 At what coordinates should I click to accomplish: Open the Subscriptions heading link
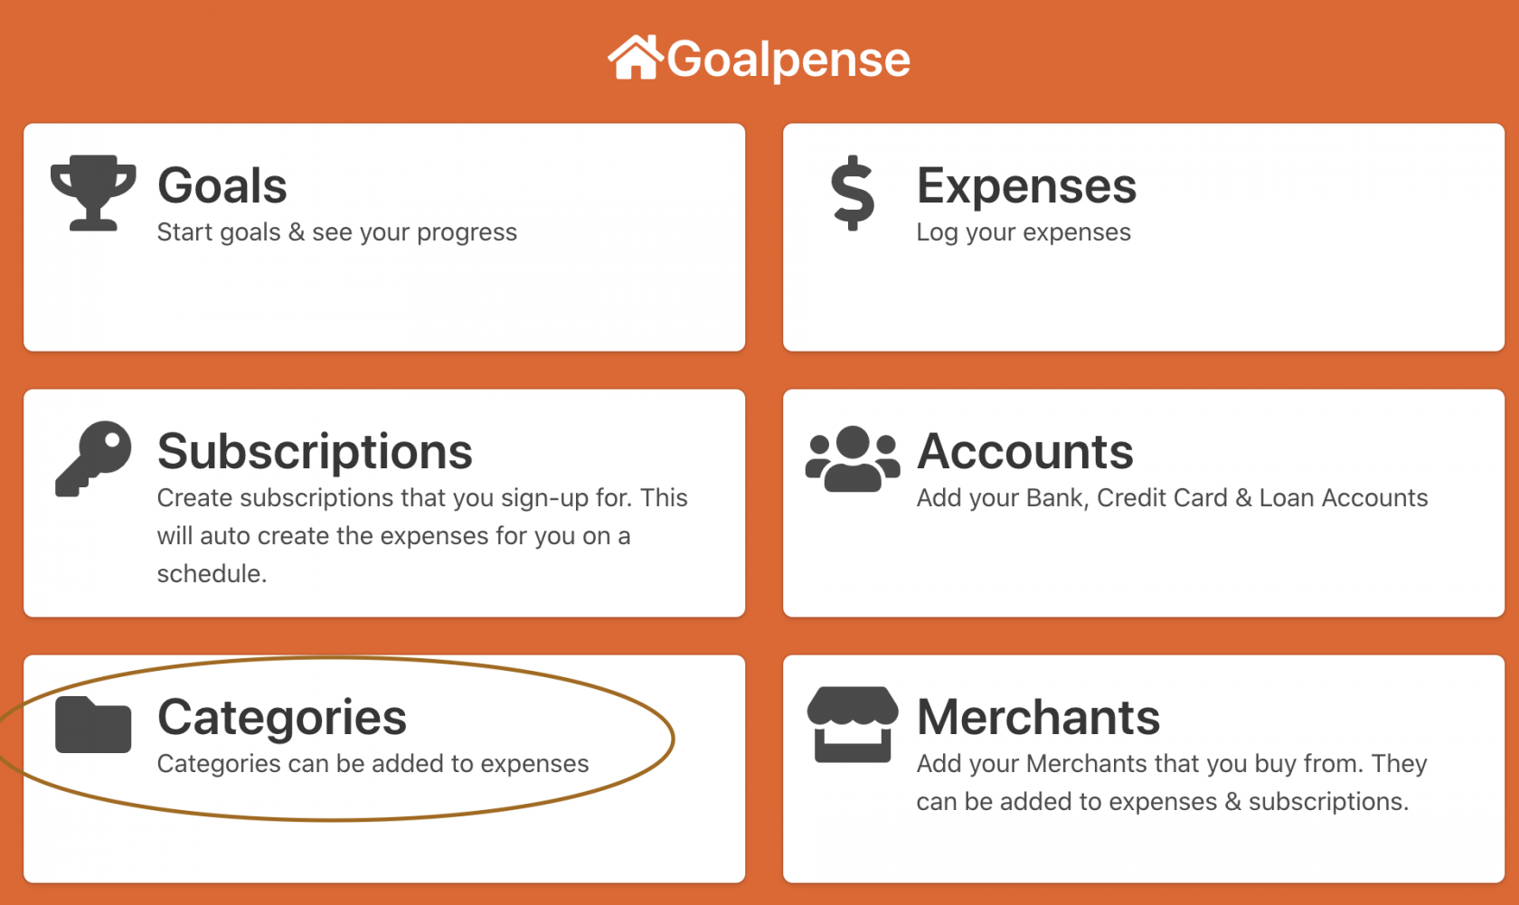[315, 451]
